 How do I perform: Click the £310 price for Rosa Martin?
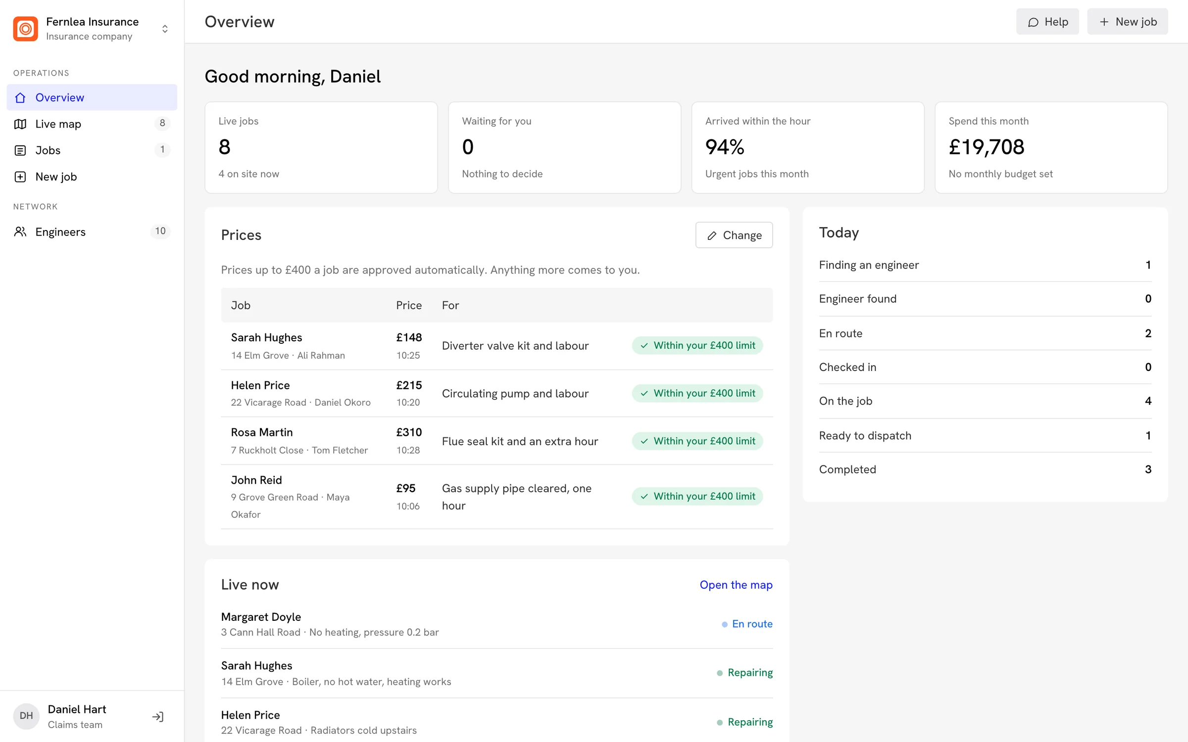point(409,432)
